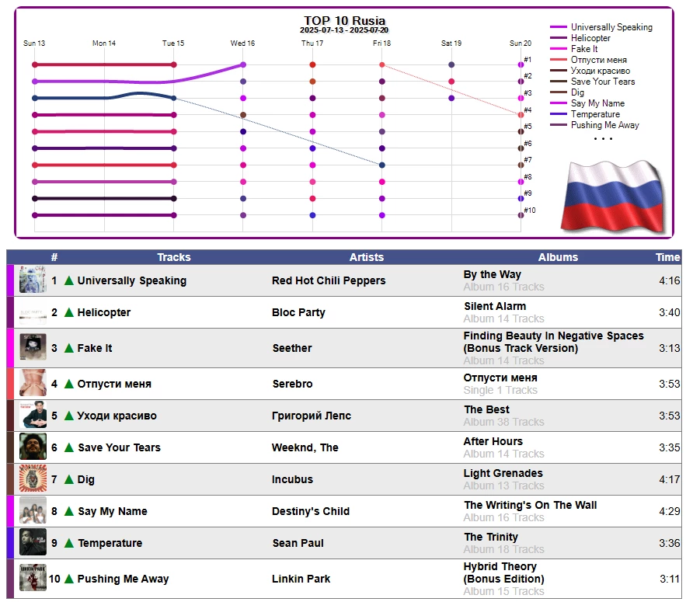Viewport: 686px width, 602px height.
Task: Select the Save Your Tears cover thumbnail
Action: [33, 447]
